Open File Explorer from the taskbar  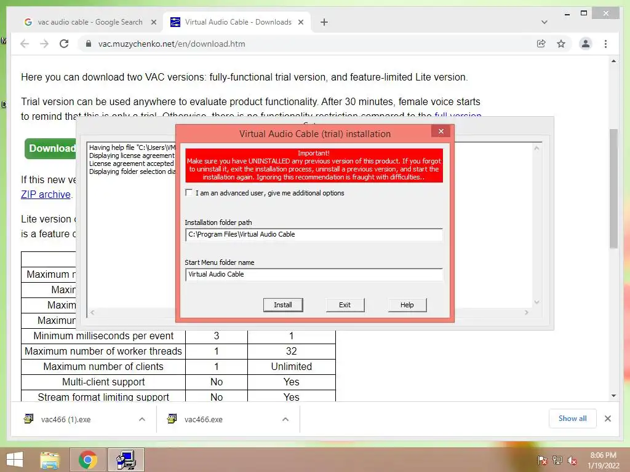pyautogui.click(x=49, y=460)
